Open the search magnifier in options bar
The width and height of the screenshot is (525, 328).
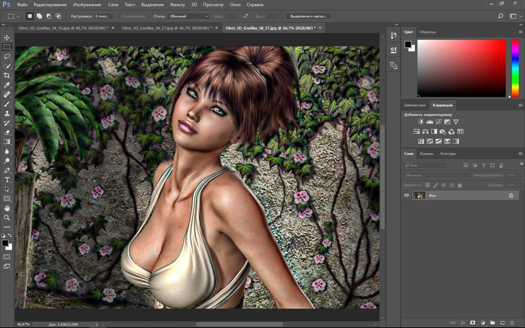point(501,16)
